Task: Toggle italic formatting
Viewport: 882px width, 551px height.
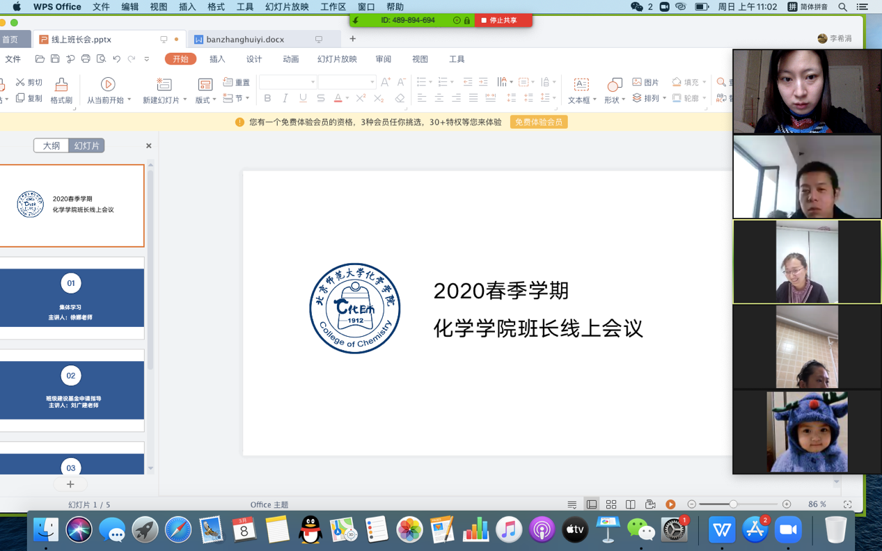Action: click(x=285, y=99)
